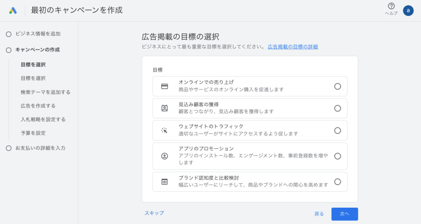Select the ウェブサイトのトラフィック radio button
Image resolution: width=421 pixels, height=224 pixels.
coord(337,131)
